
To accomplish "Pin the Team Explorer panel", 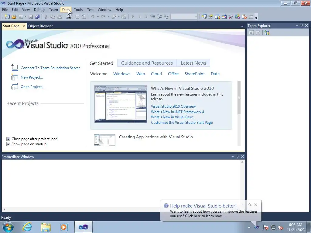I will point(302,25).
